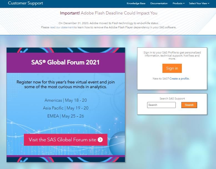Screen dimensions: 216x169
Task: Click inside the Search SAS Support field
Action: (161, 105)
